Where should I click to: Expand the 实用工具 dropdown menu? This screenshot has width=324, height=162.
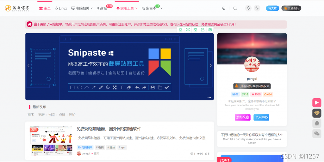pos(127,8)
